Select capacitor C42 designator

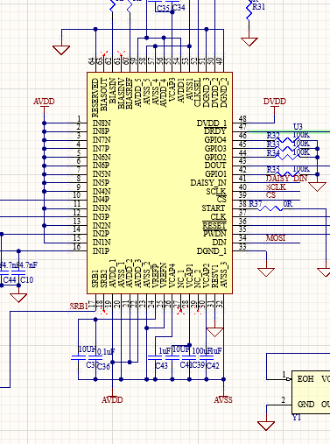pyautogui.click(x=213, y=365)
